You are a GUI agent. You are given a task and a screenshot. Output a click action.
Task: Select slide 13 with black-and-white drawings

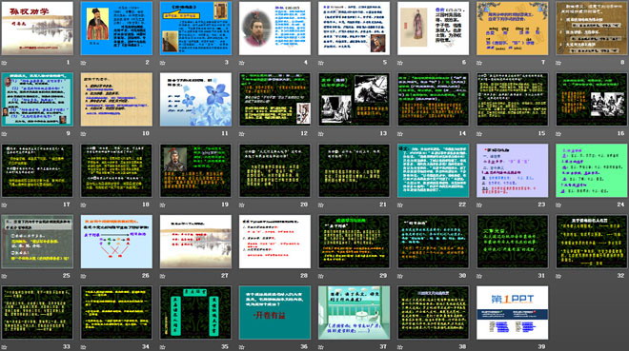tap(354, 99)
